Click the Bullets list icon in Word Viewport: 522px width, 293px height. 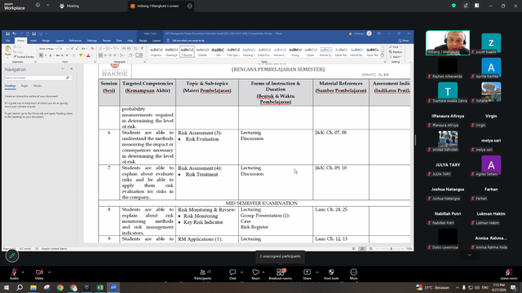coord(100,49)
